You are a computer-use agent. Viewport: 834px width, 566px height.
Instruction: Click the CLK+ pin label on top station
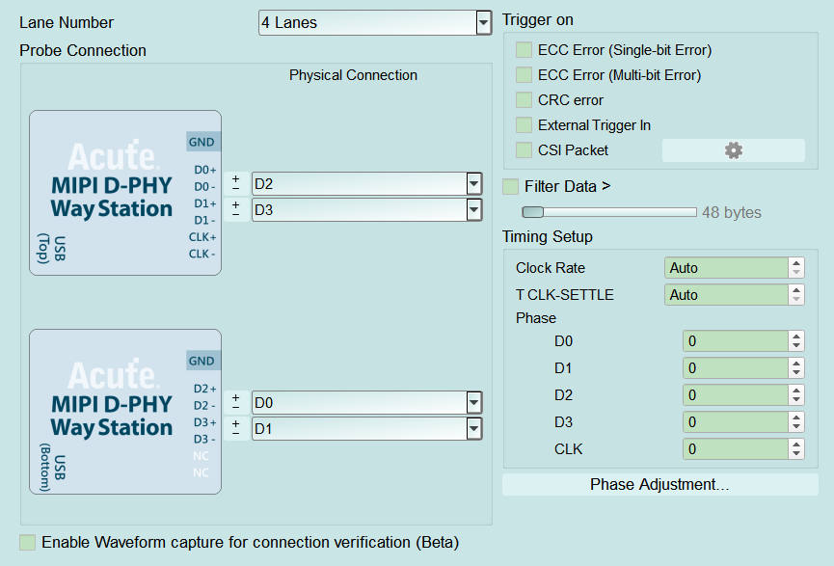pyautogui.click(x=202, y=237)
